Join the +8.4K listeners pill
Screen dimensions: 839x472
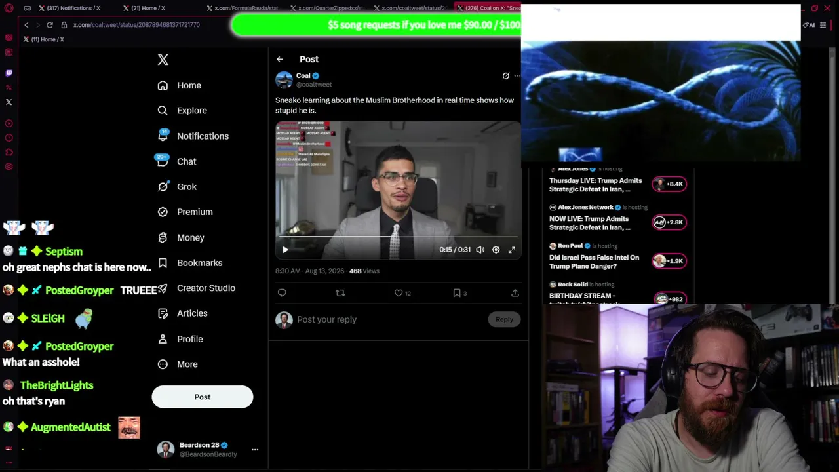[669, 184]
